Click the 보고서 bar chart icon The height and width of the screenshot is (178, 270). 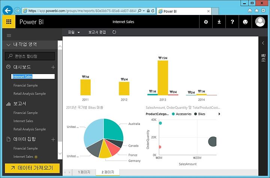8,104
